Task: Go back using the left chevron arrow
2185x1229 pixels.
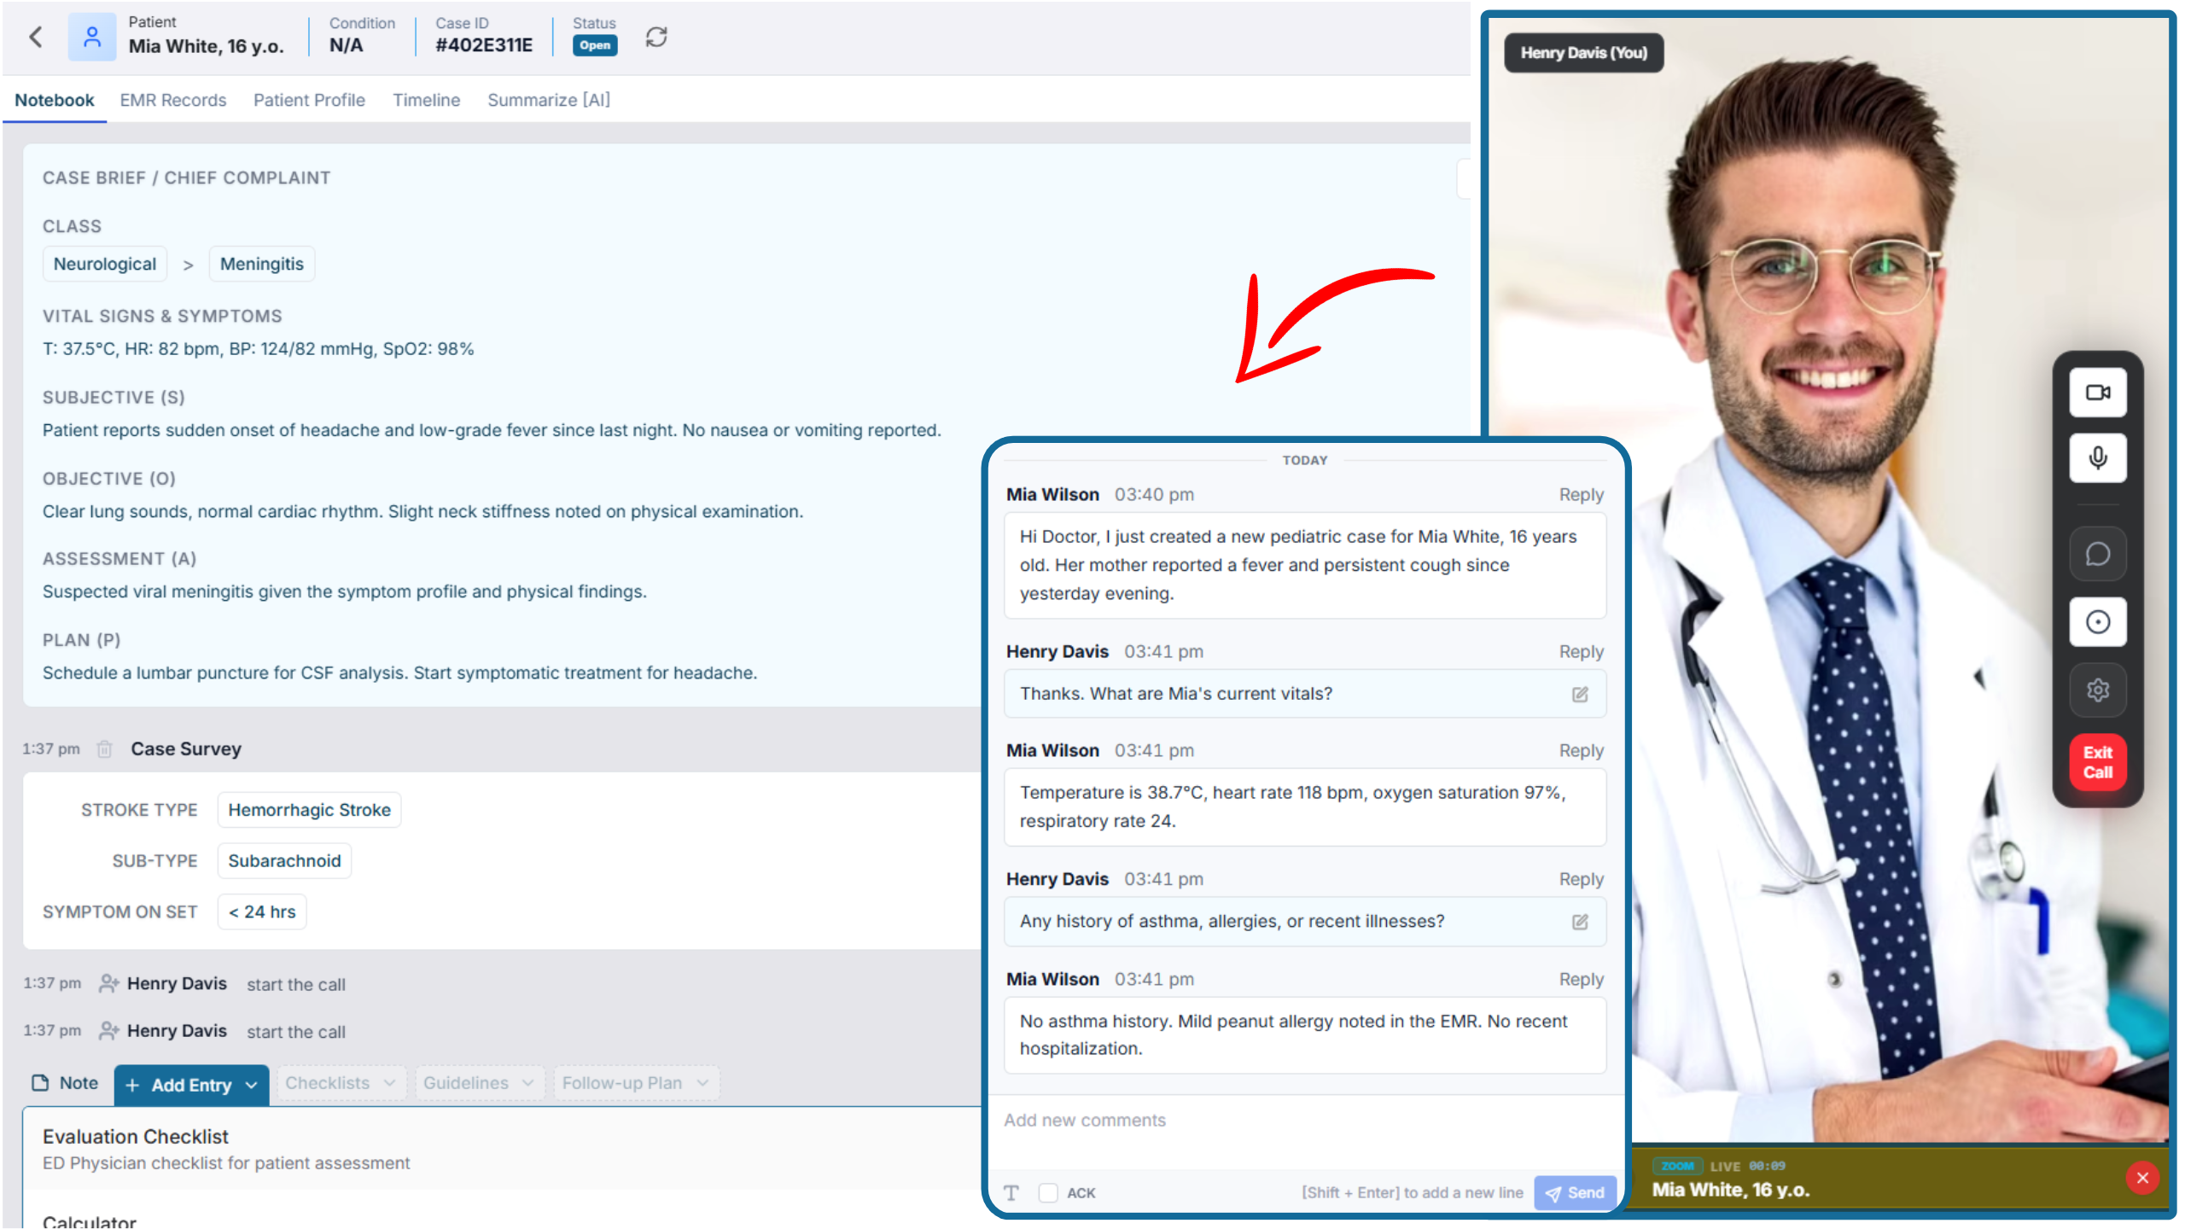Action: pos(36,37)
